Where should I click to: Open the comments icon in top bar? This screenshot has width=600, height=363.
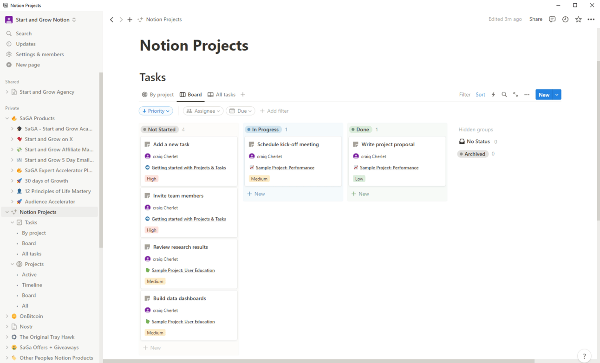(x=552, y=19)
